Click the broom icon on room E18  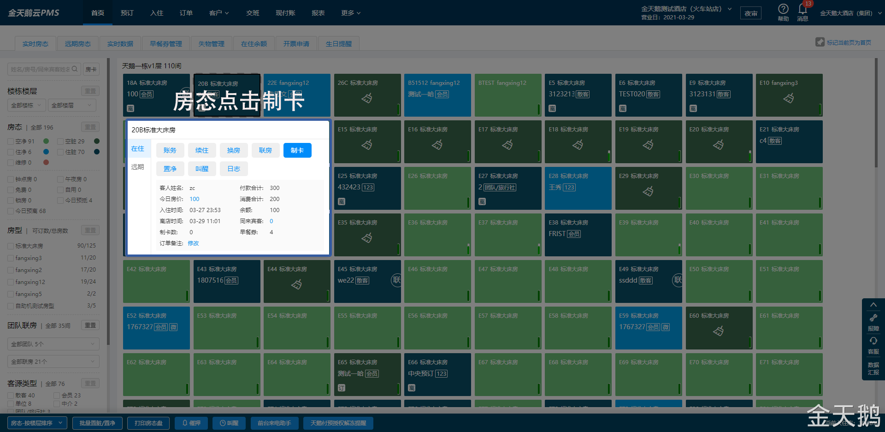click(578, 145)
